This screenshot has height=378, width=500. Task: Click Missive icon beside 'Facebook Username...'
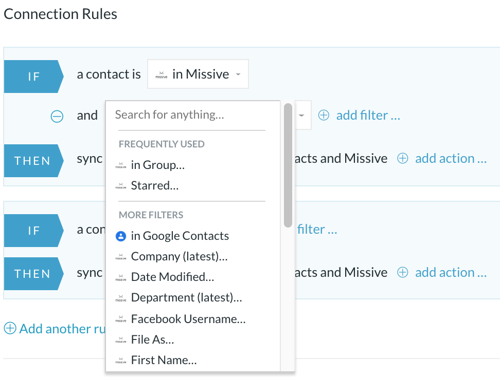(121, 319)
